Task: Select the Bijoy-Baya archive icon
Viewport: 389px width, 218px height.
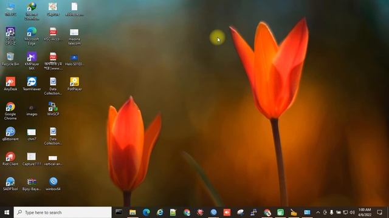Action: (x=32, y=184)
